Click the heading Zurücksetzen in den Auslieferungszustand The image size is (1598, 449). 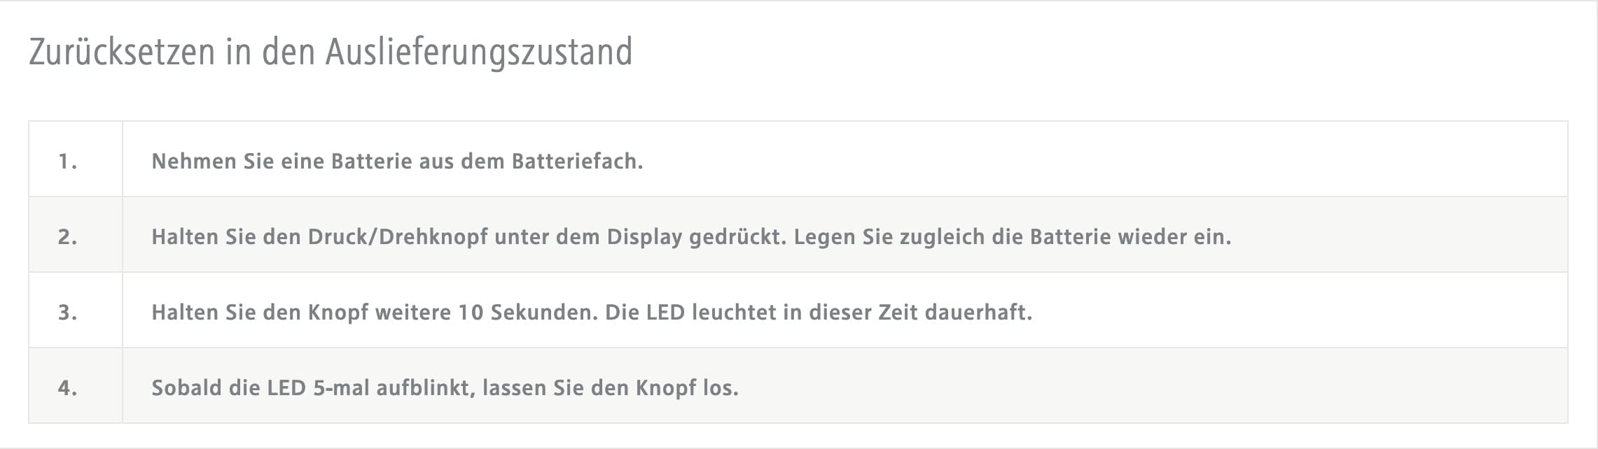(x=331, y=52)
